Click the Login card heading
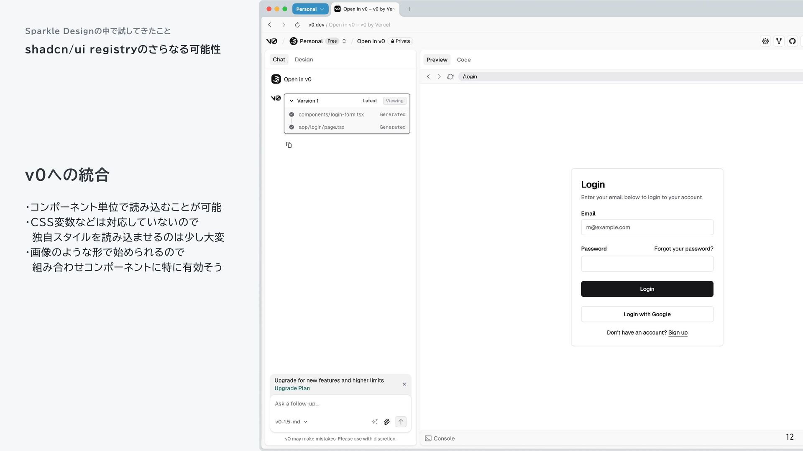The height and width of the screenshot is (451, 803). pyautogui.click(x=593, y=185)
